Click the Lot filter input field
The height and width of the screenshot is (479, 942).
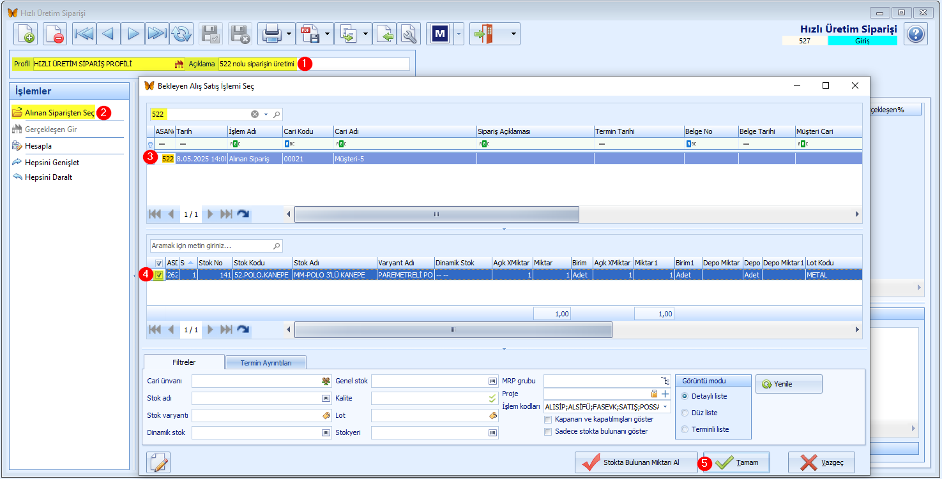click(434, 415)
